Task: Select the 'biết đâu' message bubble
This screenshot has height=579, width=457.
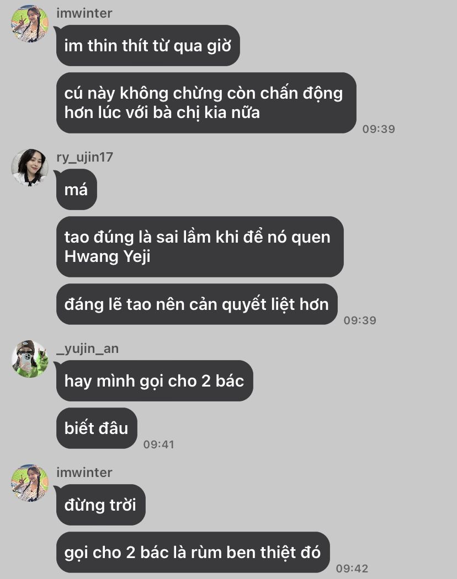Action: coord(97,428)
